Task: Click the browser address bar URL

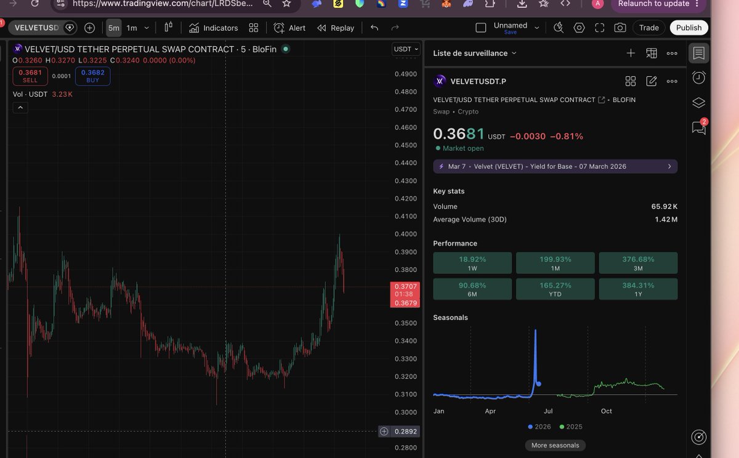Action: (x=163, y=4)
